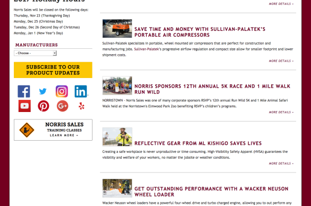The height and width of the screenshot is (206, 311).
Task: Click More Details under Run Wild article
Action: [281, 113]
